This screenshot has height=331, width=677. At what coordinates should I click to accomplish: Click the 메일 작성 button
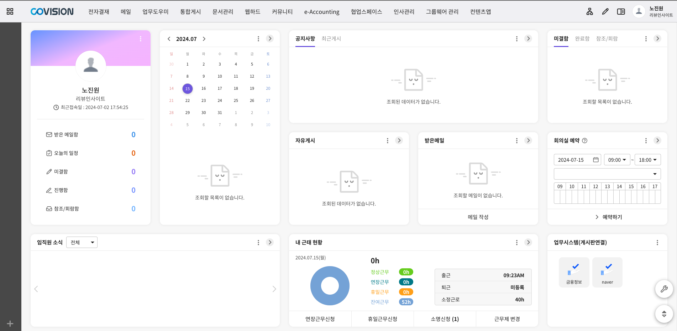(478, 217)
